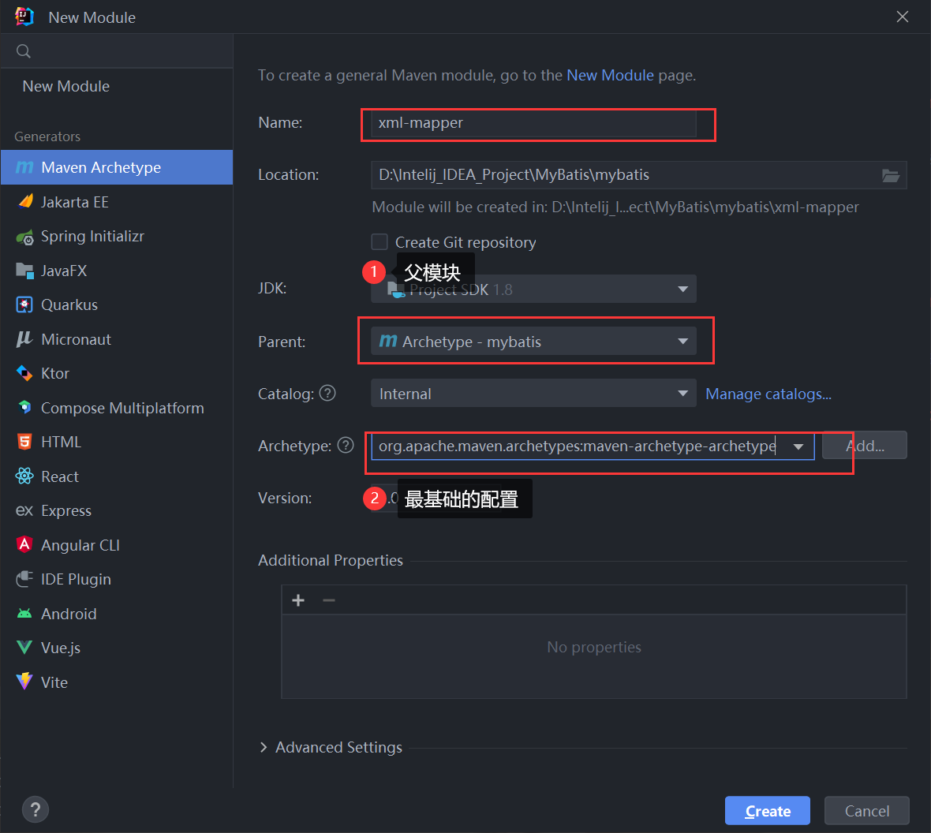Open the Catalog Internal dropdown
This screenshot has width=931, height=833.
534,394
